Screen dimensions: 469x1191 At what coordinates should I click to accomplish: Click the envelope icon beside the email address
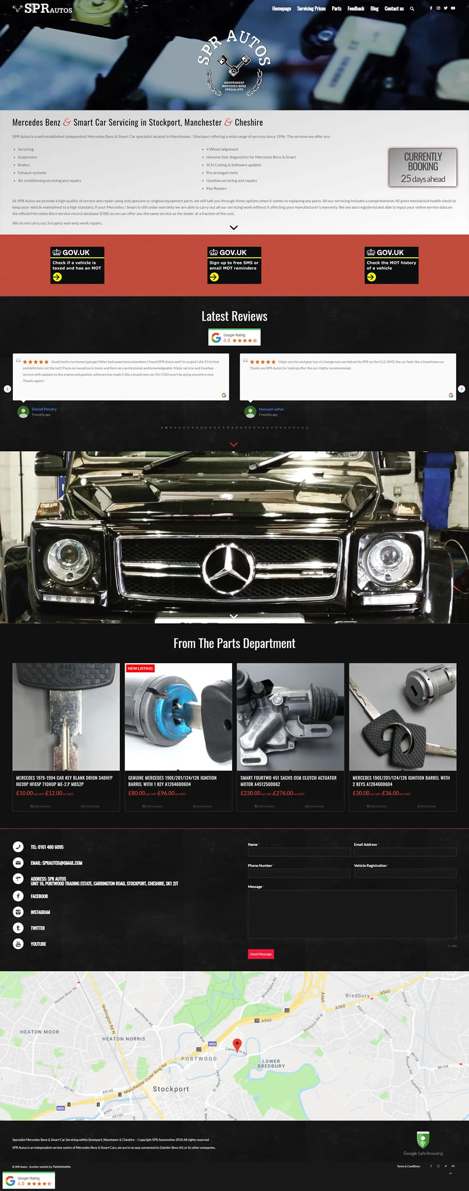pyautogui.click(x=18, y=863)
